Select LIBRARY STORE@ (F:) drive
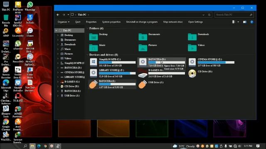This screenshot has width=266, height=149. click(113, 73)
